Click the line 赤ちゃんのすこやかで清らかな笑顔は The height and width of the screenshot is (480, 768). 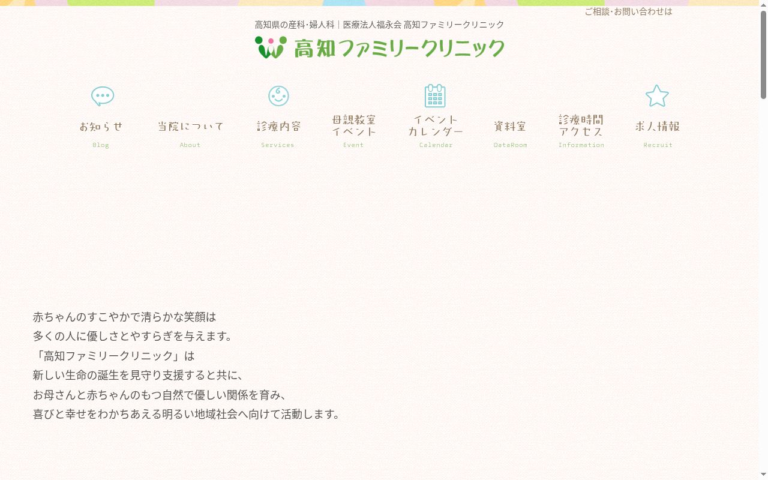pos(124,317)
